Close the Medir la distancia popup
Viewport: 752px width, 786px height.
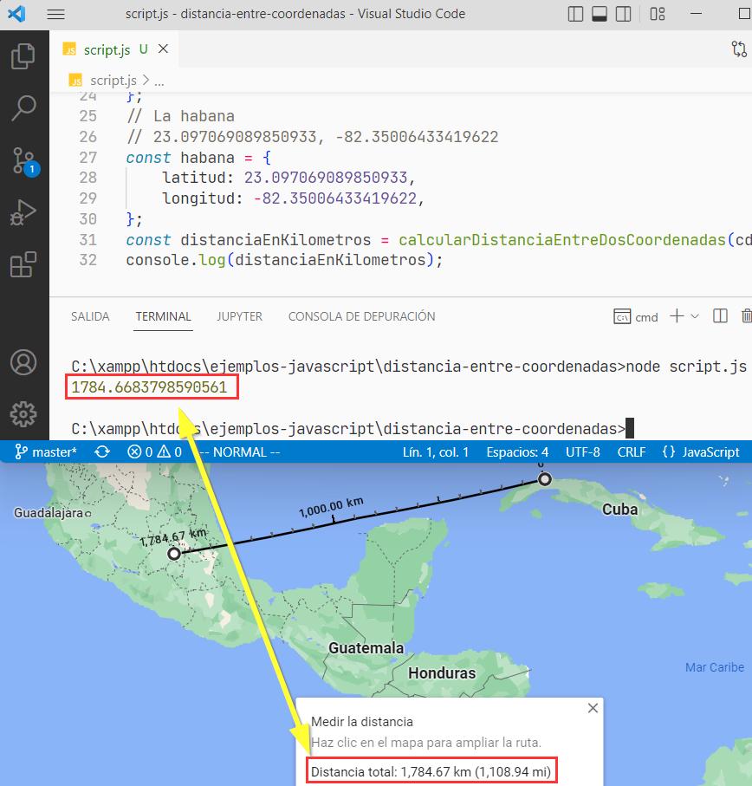coord(593,708)
